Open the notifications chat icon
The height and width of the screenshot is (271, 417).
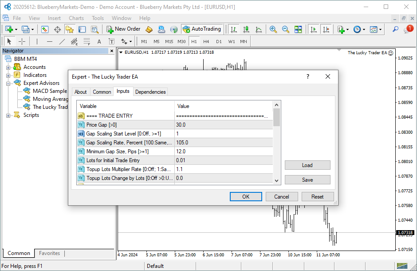[x=408, y=29]
